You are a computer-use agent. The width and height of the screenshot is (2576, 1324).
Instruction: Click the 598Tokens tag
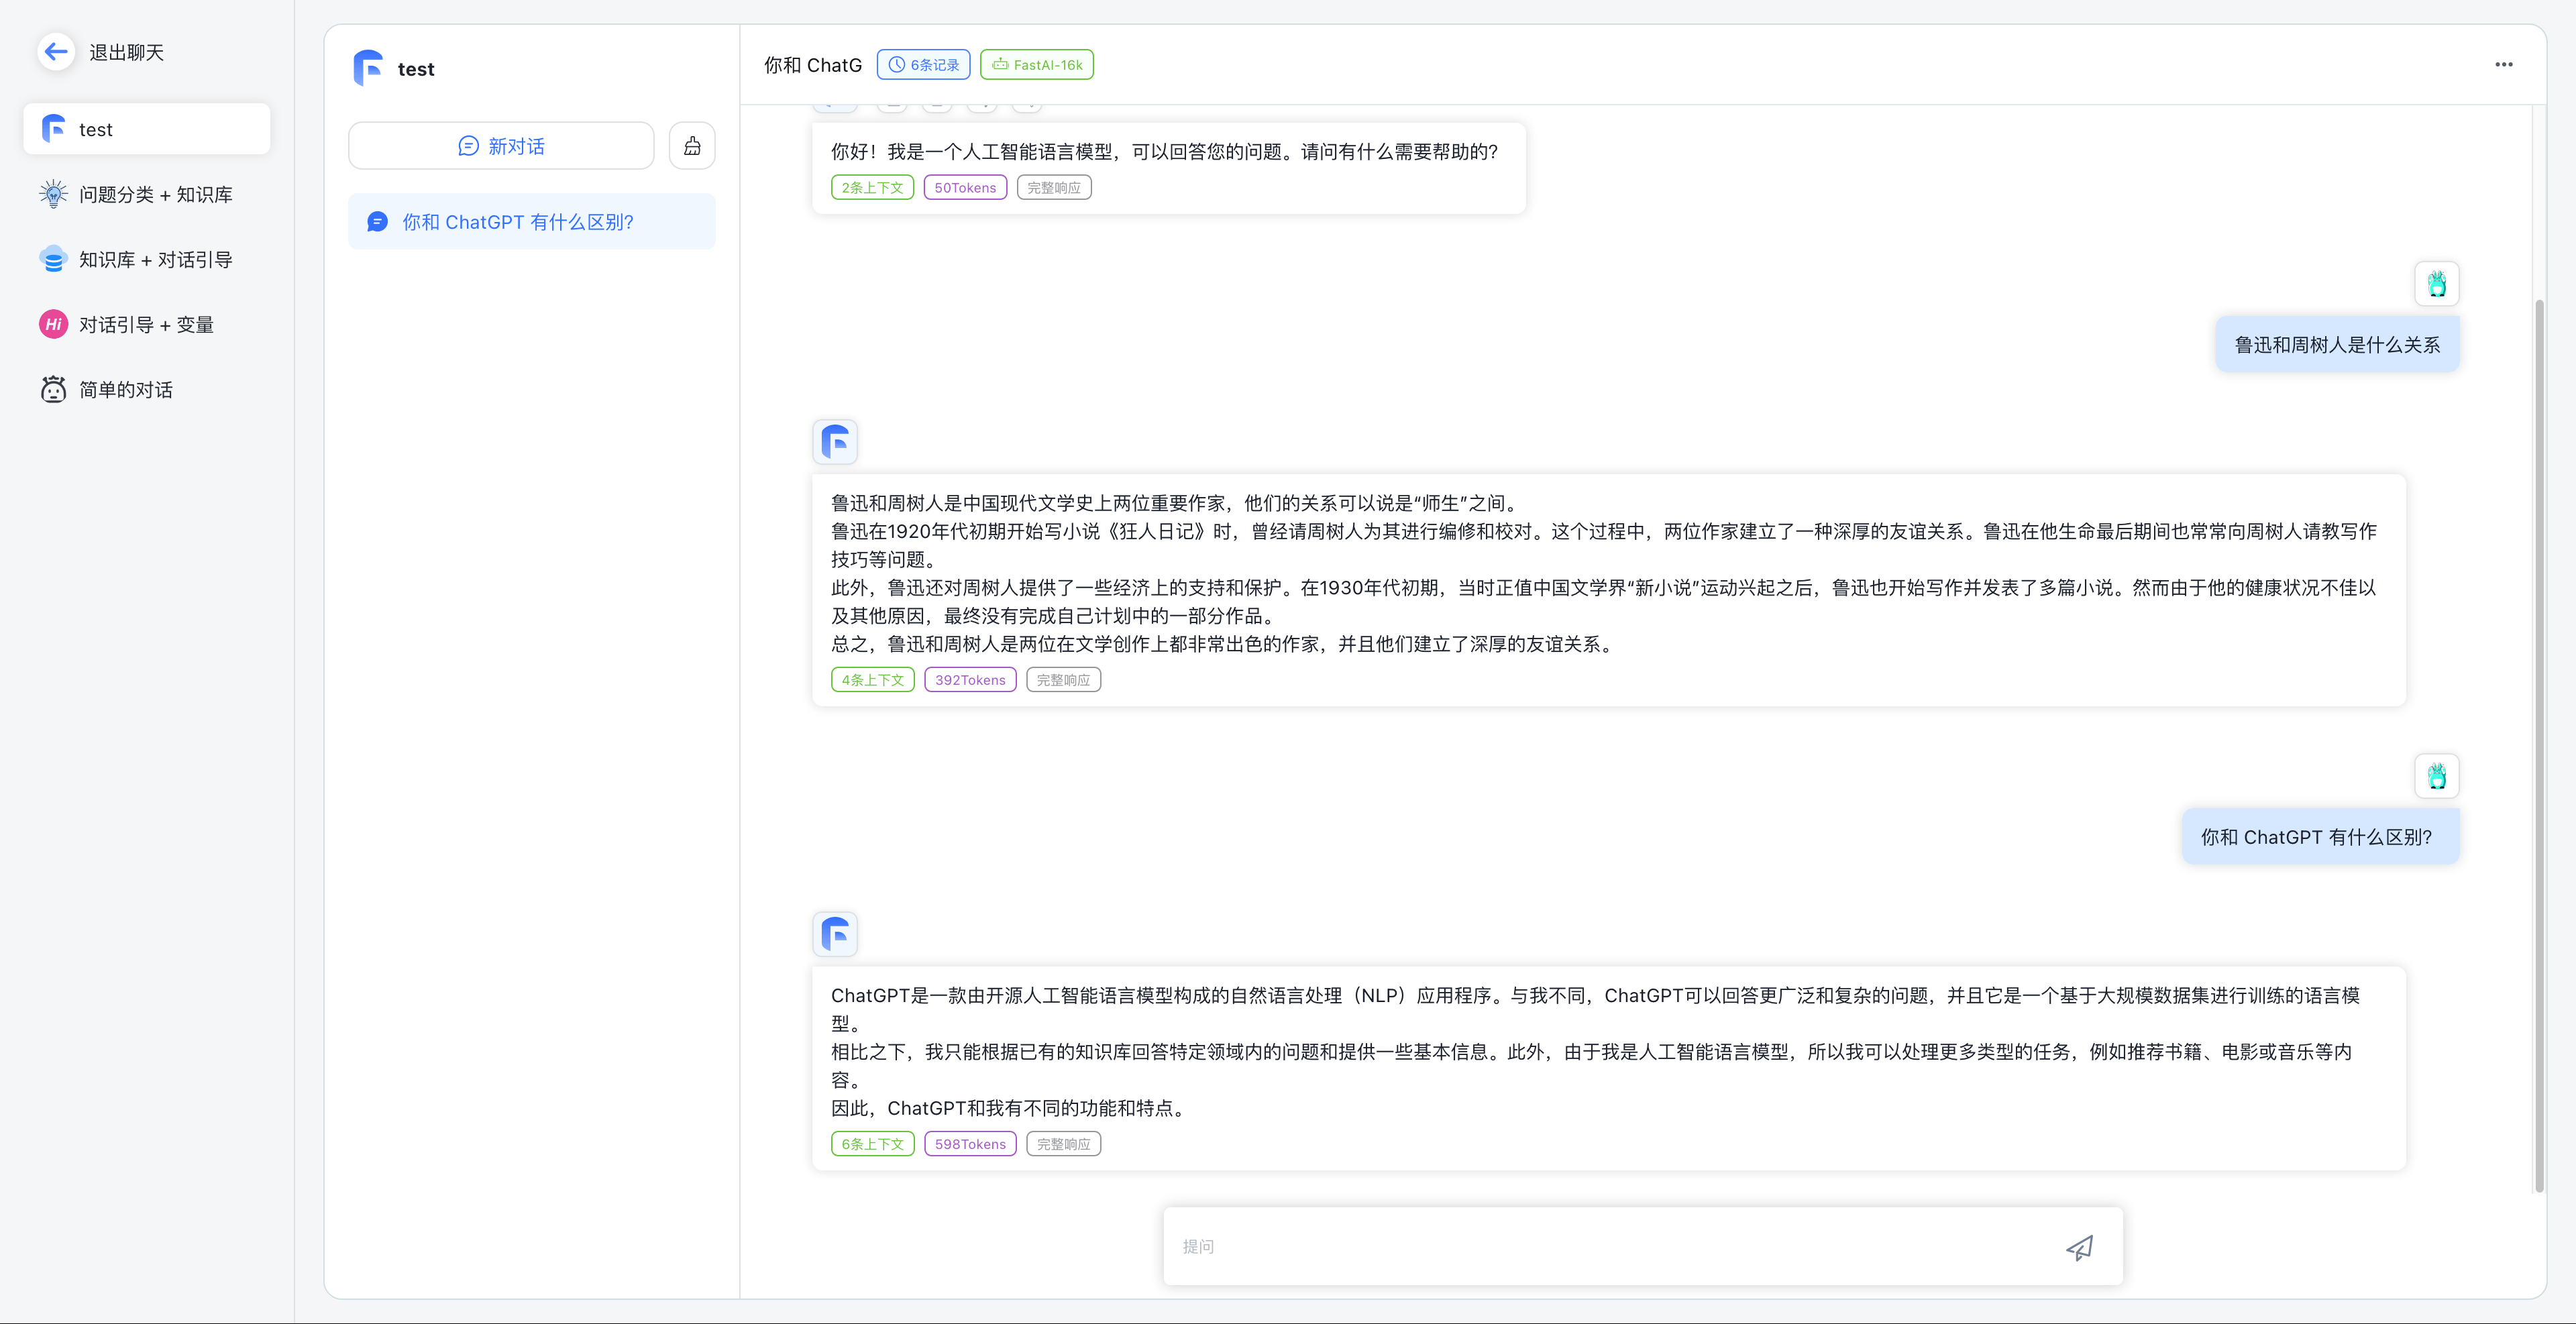[970, 1144]
